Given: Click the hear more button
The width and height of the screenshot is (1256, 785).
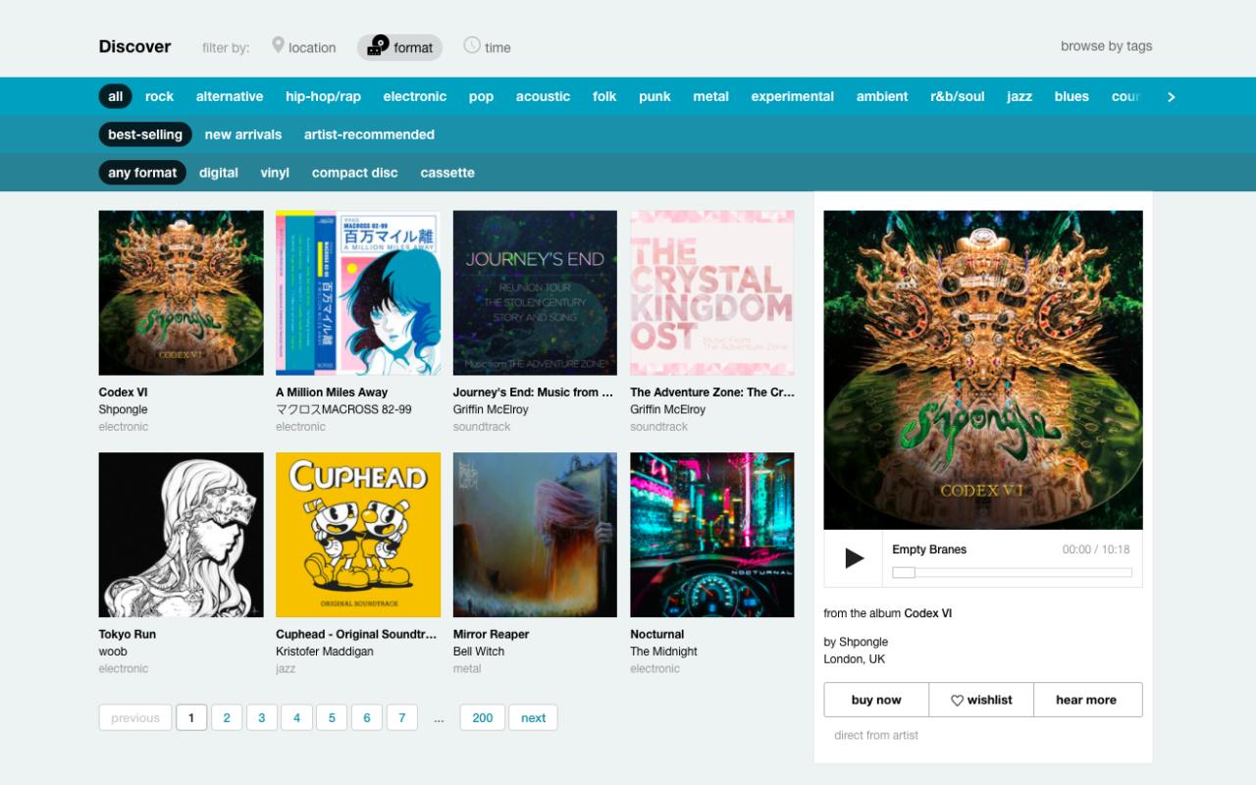Looking at the screenshot, I should click(x=1086, y=700).
